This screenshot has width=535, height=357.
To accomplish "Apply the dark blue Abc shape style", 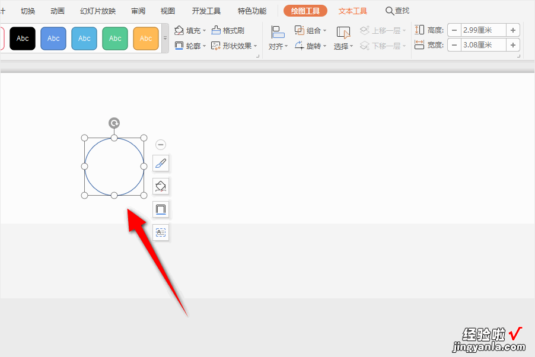I will point(53,39).
